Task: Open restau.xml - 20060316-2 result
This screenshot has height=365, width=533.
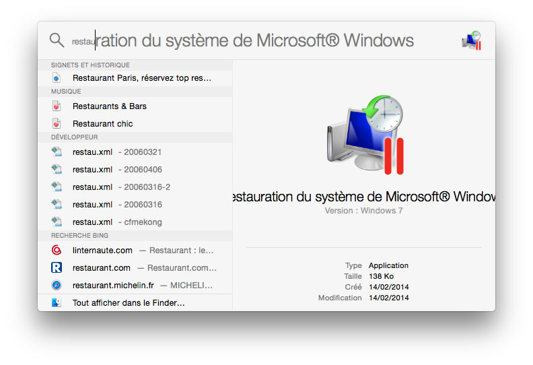Action: (135, 187)
